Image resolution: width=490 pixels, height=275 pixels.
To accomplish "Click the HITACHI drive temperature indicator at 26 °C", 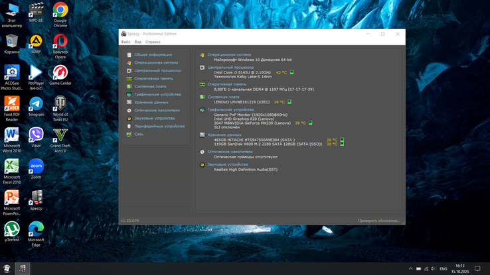I will click(342, 140).
